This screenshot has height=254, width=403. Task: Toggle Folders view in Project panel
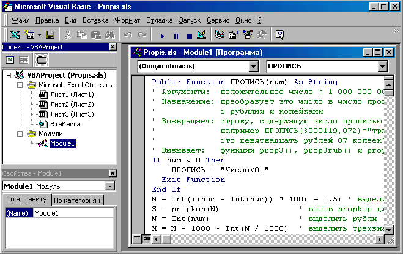tap(42, 60)
